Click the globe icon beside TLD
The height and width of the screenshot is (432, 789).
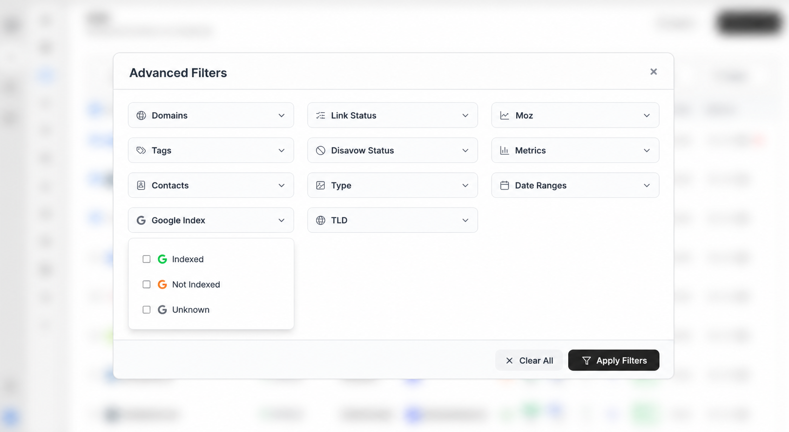(321, 220)
